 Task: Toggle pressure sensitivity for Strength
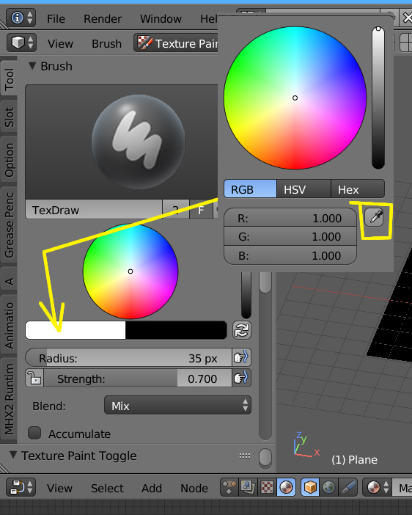click(x=242, y=378)
